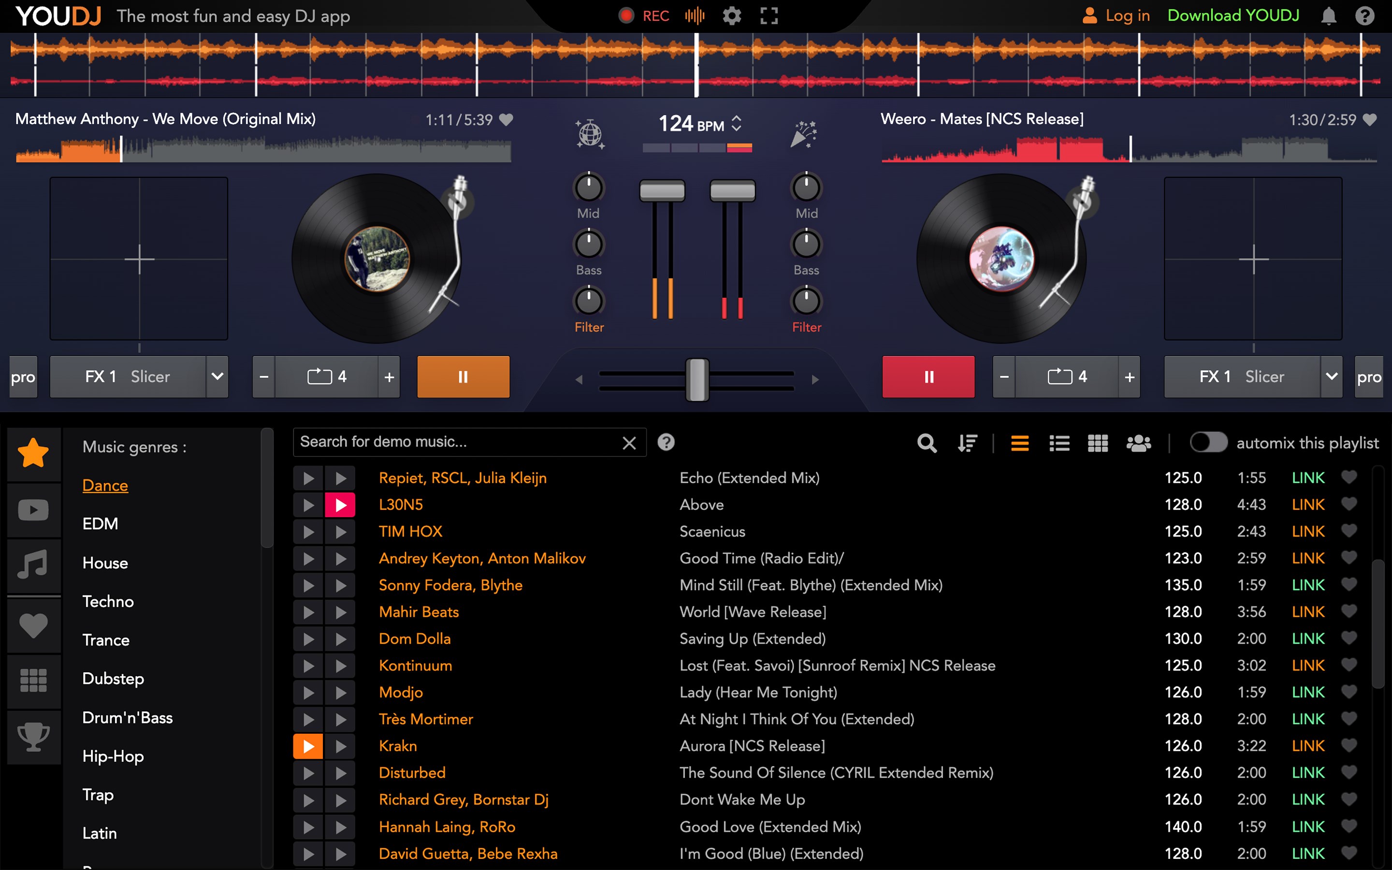Open LINK for Modjo Lady track
1392x870 pixels.
(1308, 692)
